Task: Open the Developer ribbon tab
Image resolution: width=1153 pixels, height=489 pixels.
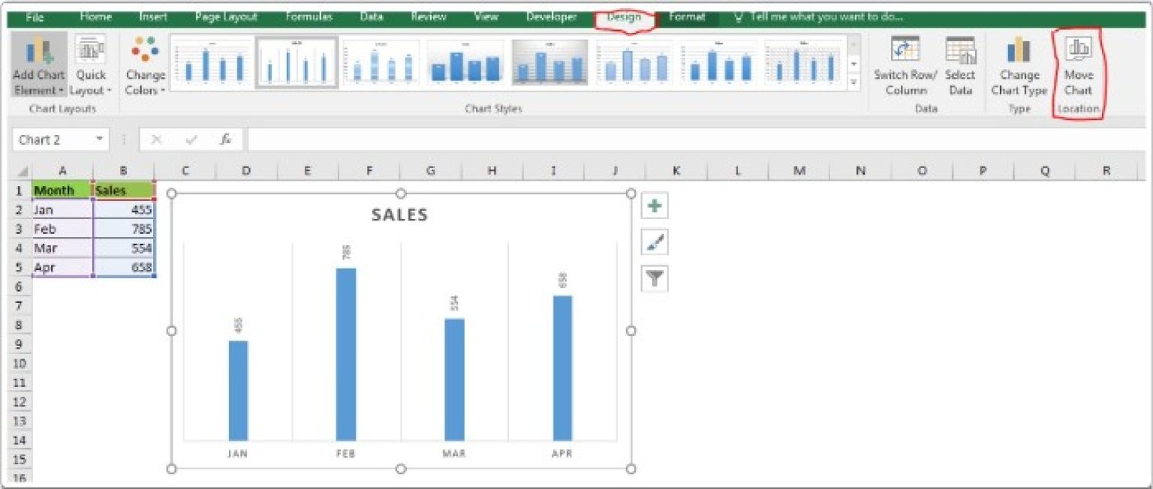Action: (x=551, y=16)
